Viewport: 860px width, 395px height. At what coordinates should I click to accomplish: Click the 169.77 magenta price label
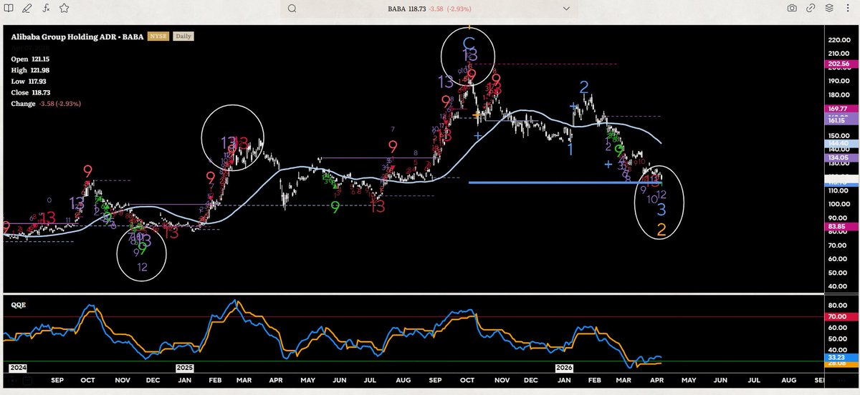click(840, 109)
